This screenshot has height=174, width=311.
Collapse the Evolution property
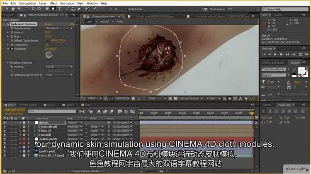[x=8, y=49]
